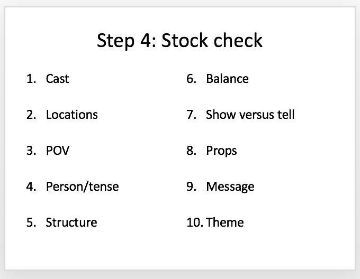Click the word 'check' in the title
Viewport: 360px width, 279px height.
click(x=238, y=41)
